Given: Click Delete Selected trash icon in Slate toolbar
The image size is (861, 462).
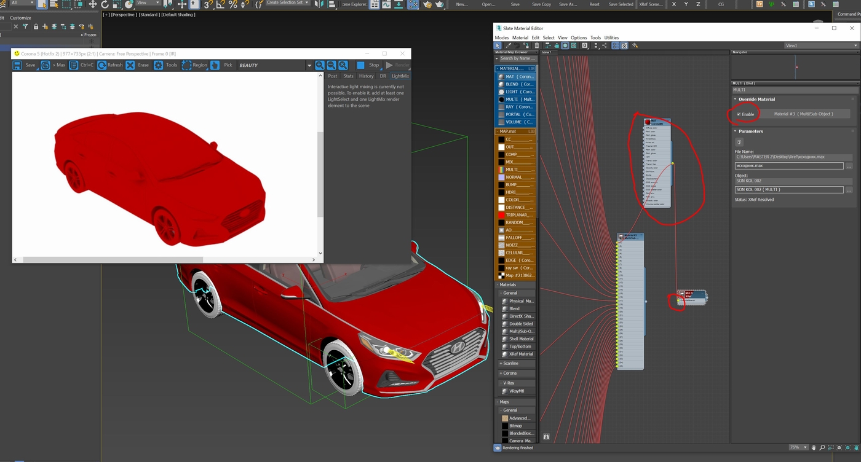Looking at the screenshot, I should click(x=537, y=45).
